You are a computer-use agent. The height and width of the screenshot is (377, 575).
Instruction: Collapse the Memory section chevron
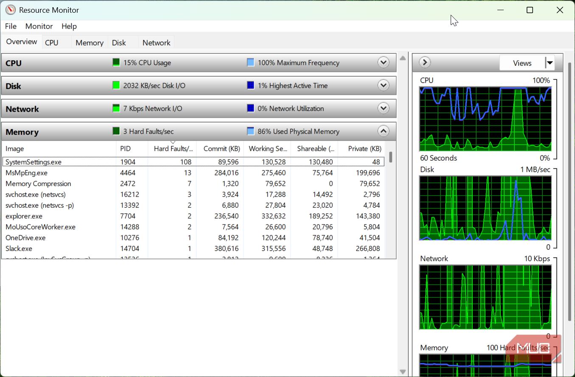(384, 131)
